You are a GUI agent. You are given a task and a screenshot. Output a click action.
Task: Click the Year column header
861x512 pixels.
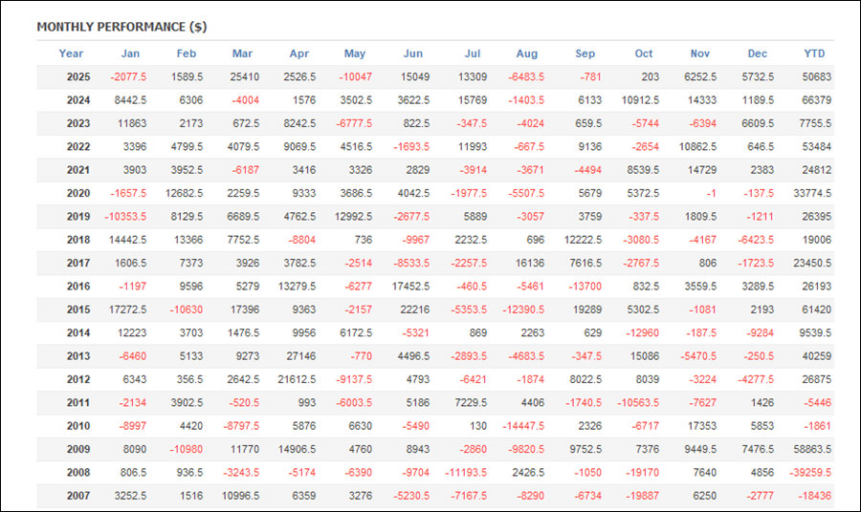[x=71, y=53]
